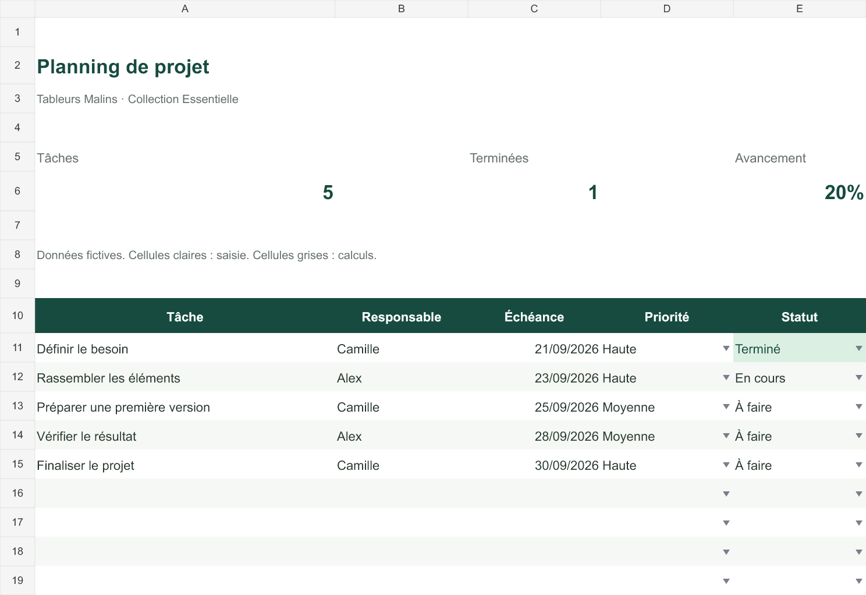Screen dimensions: 866x595
Task: Select row 11 header
Action: (17, 348)
